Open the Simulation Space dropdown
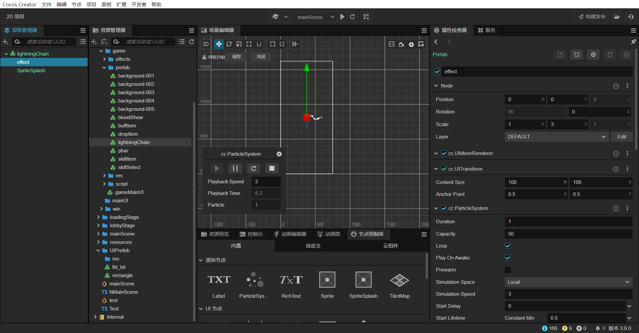This screenshot has height=333, width=639. point(569,282)
